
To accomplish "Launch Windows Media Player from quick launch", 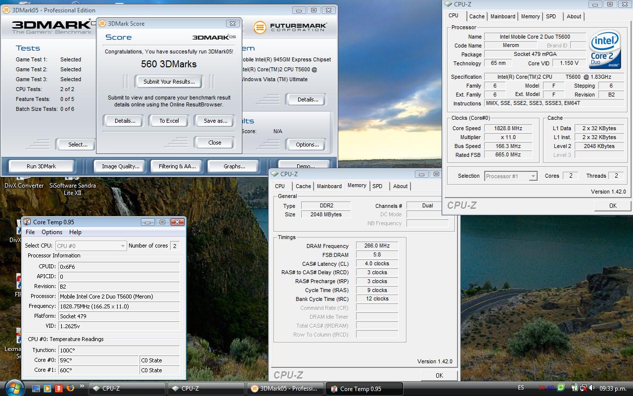I will [x=47, y=388].
